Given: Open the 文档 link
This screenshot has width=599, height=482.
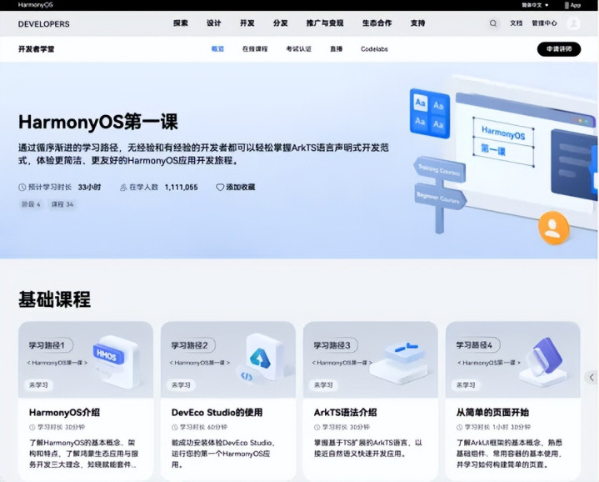Looking at the screenshot, I should click(x=516, y=23).
